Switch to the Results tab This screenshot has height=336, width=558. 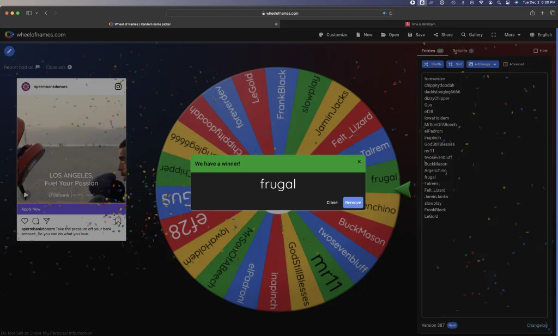[463, 51]
